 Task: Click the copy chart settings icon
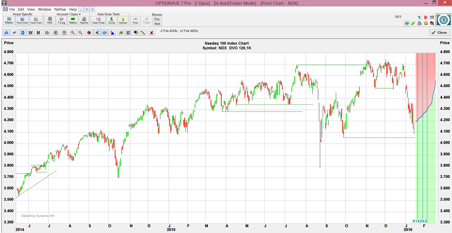point(56,33)
